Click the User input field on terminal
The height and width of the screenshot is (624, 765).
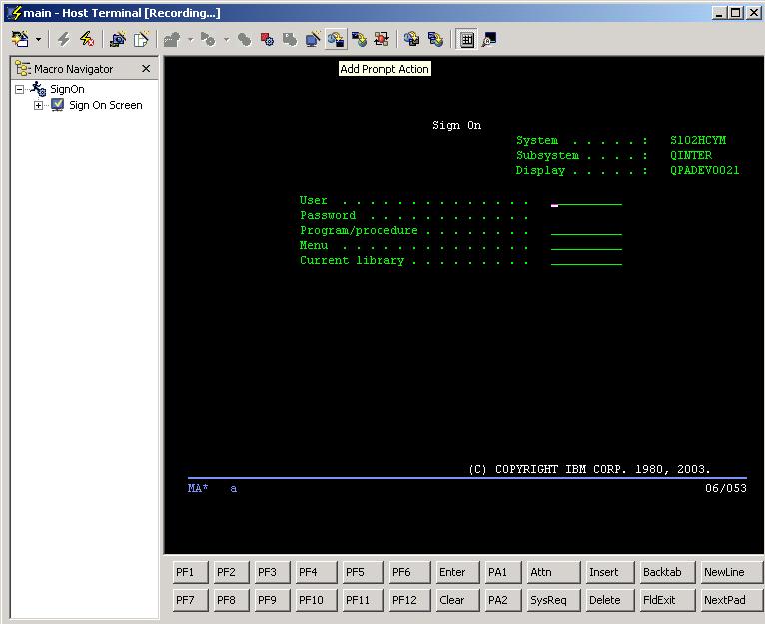[586, 200]
